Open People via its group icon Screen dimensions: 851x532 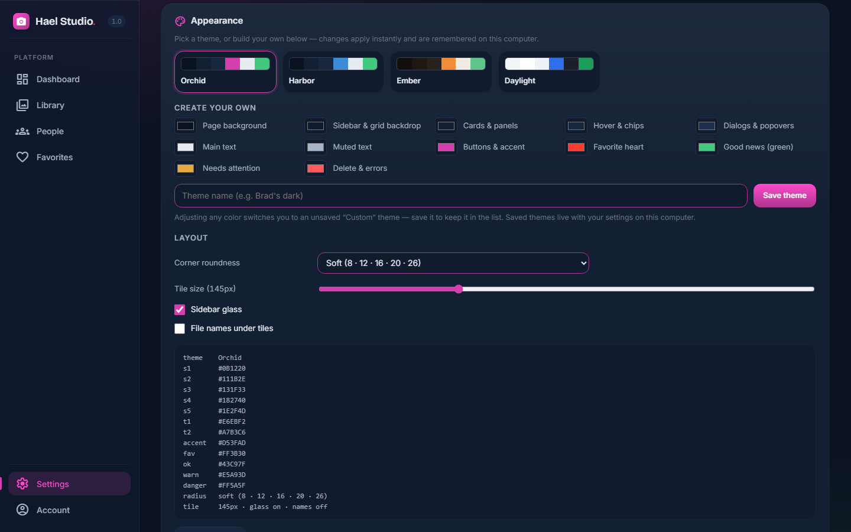pyautogui.click(x=22, y=131)
